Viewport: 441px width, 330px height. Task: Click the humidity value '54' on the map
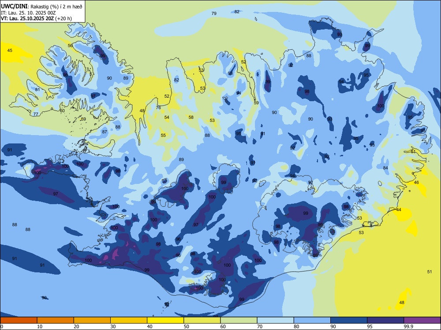click(167, 117)
